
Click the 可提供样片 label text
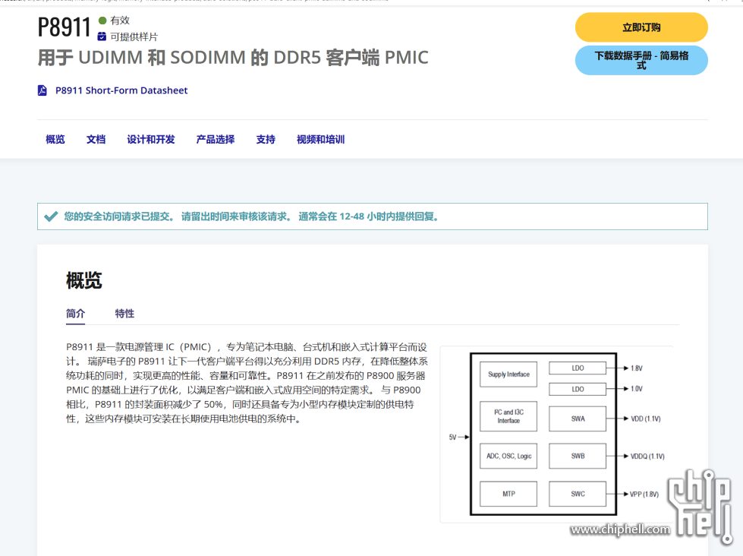click(x=134, y=36)
